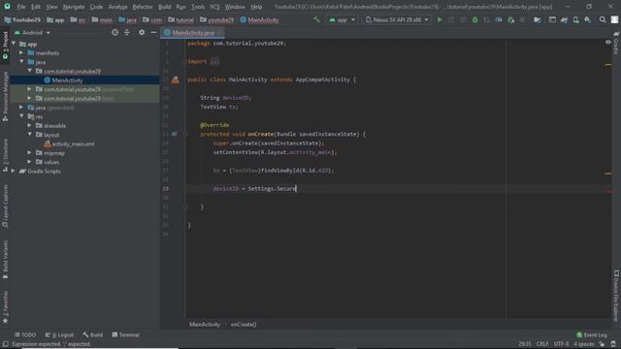Open the Profile app gauge icon
Viewport: 621px width, 349px height.
[499, 19]
